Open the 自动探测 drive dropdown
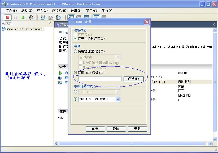This screenshot has height=153, width=218. coord(118,57)
